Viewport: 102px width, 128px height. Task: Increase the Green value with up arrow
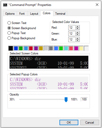click(x=78, y=33)
